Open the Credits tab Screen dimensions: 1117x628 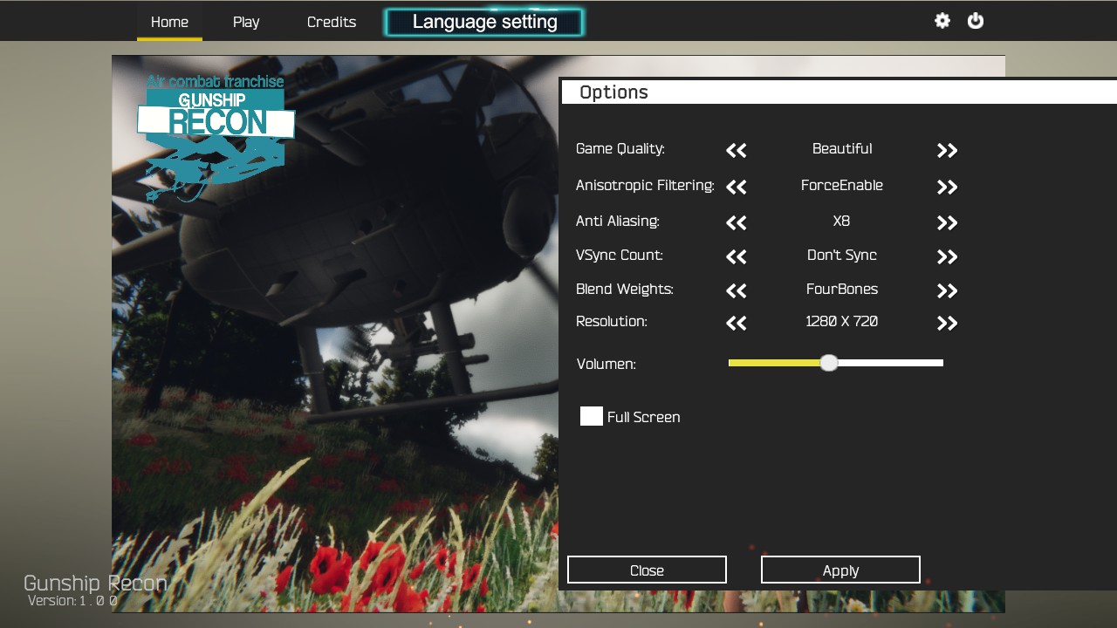[332, 22]
